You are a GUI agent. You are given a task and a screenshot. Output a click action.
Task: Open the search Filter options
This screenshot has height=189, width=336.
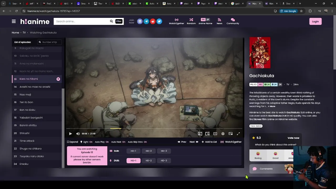(x=119, y=21)
